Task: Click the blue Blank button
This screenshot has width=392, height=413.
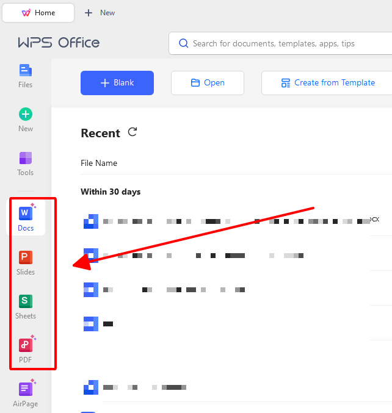Action: click(x=117, y=83)
